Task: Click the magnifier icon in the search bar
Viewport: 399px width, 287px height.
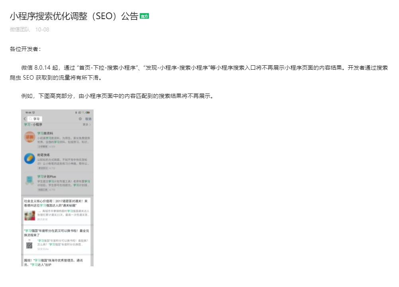Action: (30, 118)
